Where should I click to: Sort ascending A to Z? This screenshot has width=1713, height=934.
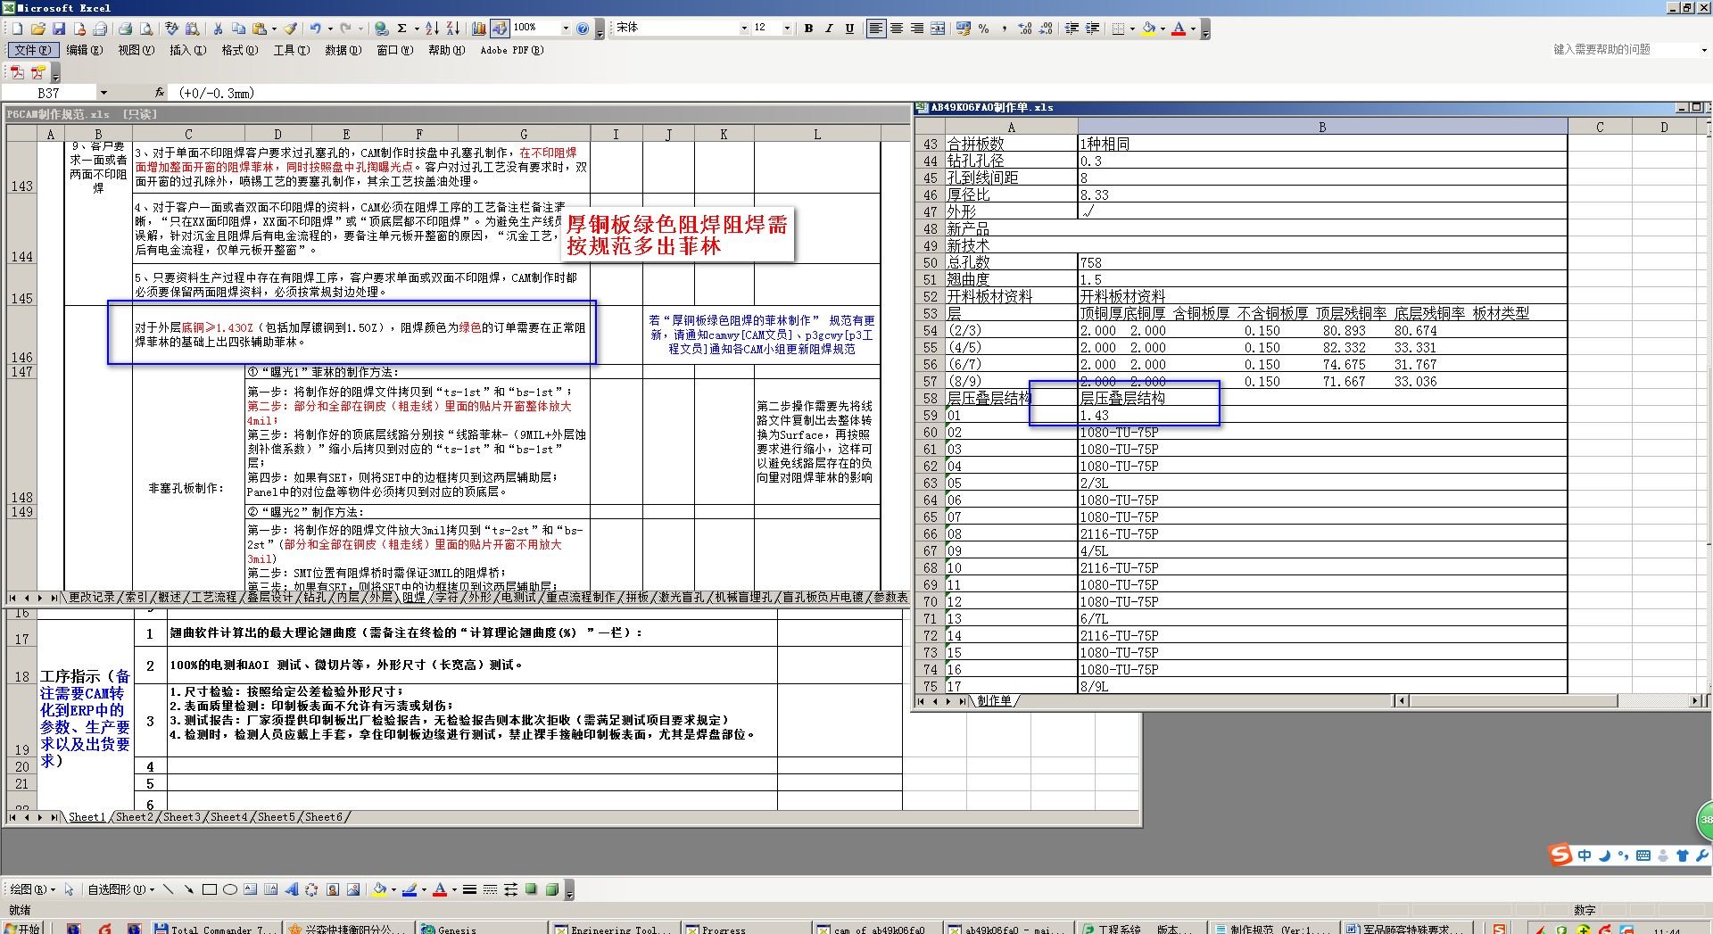pyautogui.click(x=432, y=29)
